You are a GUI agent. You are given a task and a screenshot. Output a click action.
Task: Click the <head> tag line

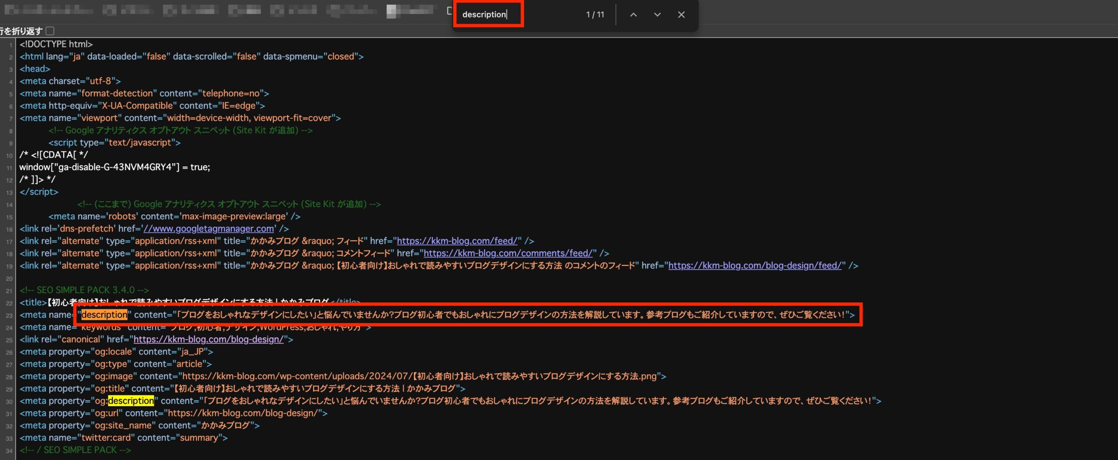pyautogui.click(x=35, y=69)
